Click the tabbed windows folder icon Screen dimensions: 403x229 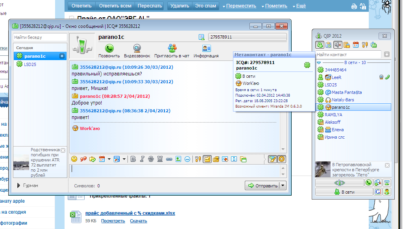[x=243, y=159]
